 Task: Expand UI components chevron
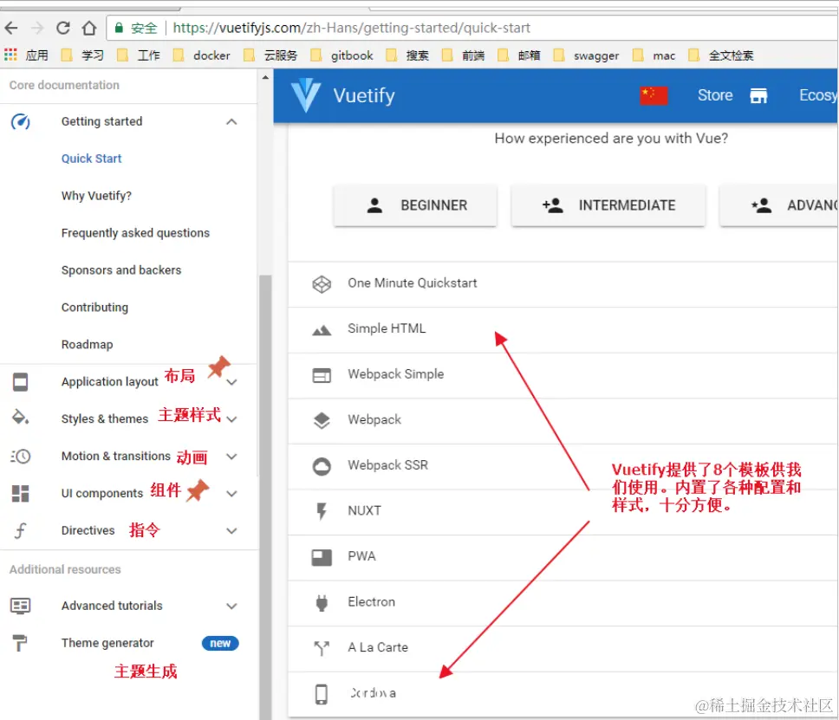231,494
